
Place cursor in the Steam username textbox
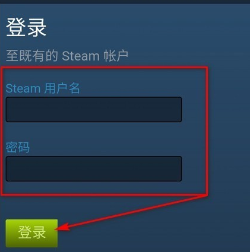94,109
